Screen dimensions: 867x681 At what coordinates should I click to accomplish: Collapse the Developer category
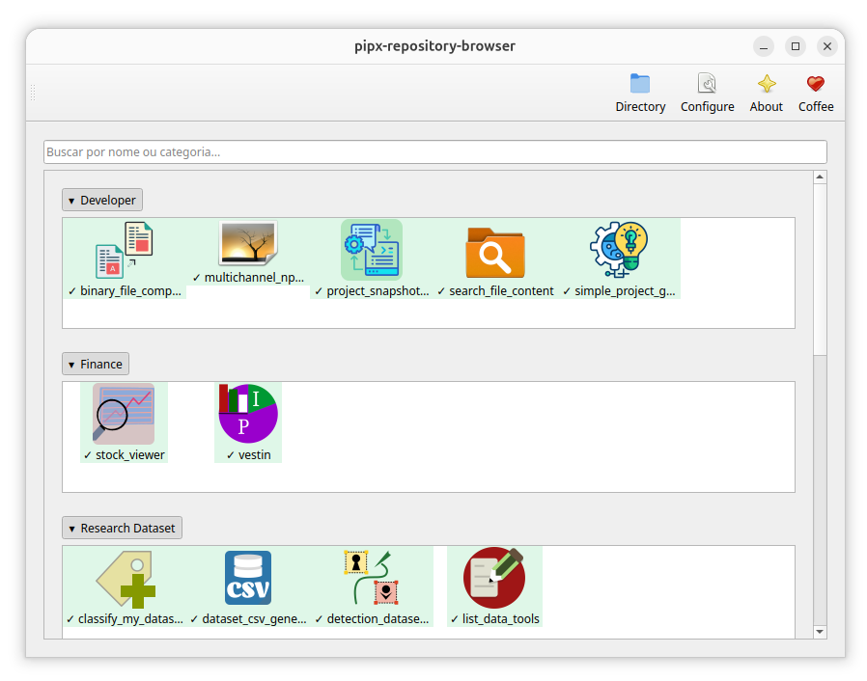[102, 200]
